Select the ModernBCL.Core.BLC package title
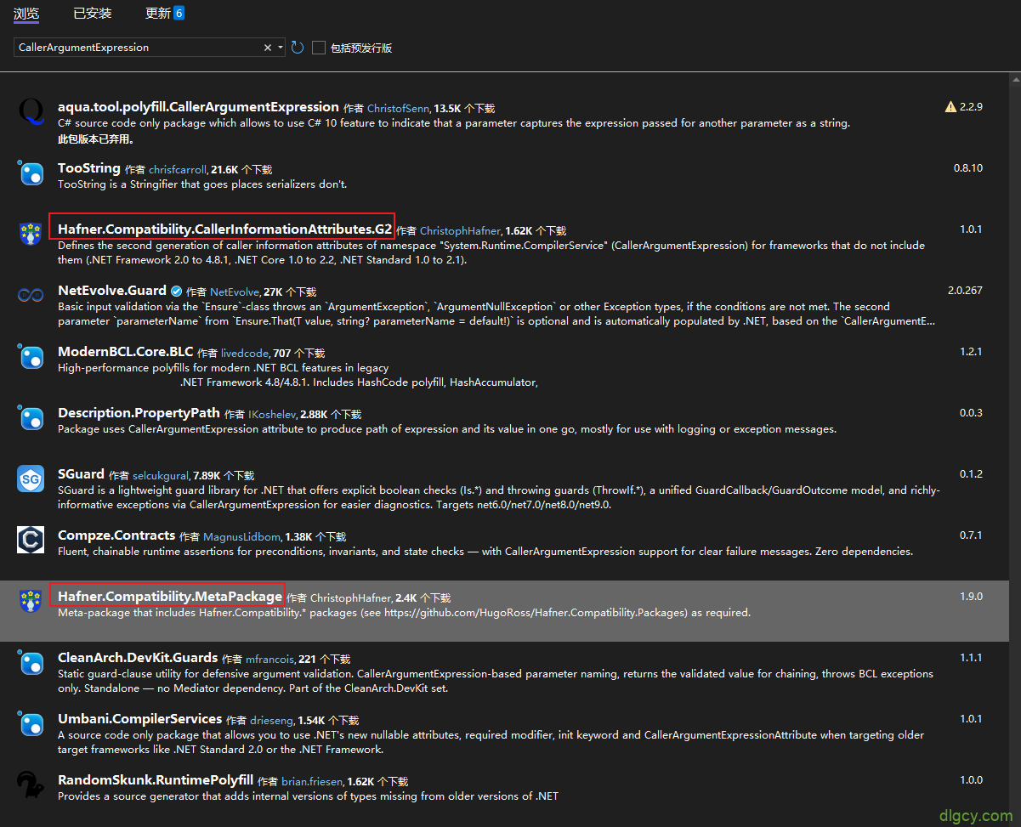The image size is (1021, 827). (125, 352)
